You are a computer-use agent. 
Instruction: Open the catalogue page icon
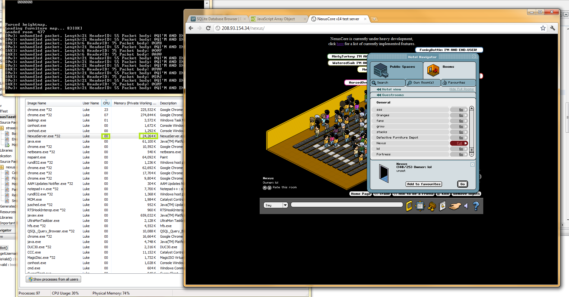pos(443,206)
